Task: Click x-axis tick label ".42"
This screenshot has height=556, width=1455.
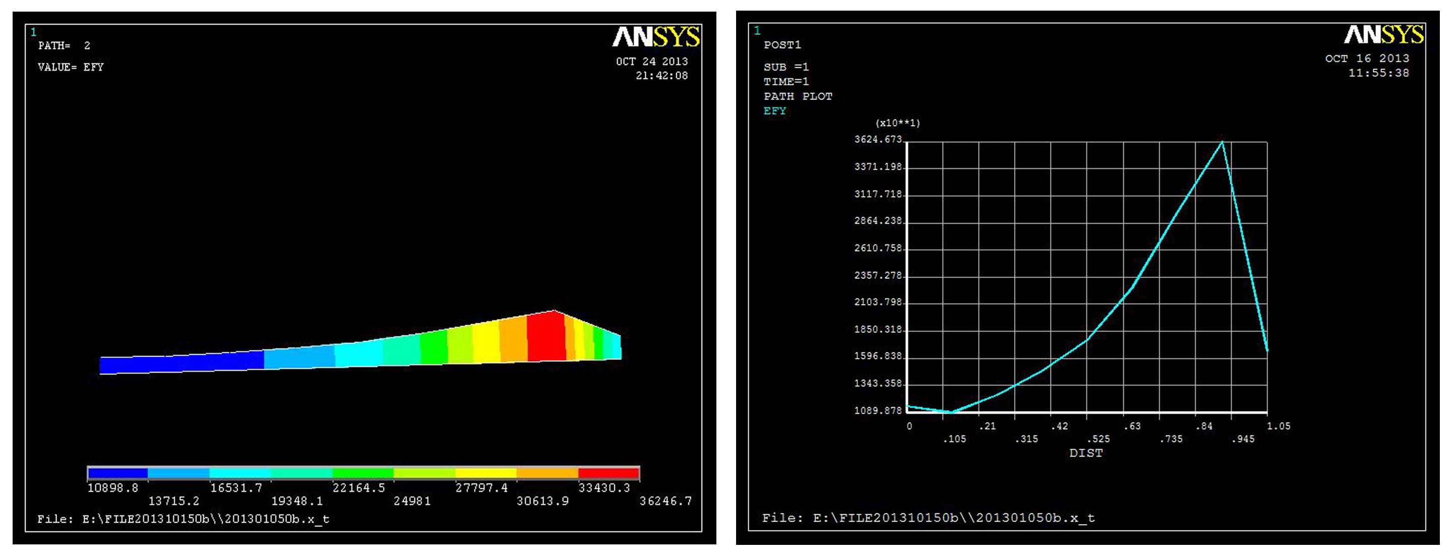Action: coord(1060,426)
